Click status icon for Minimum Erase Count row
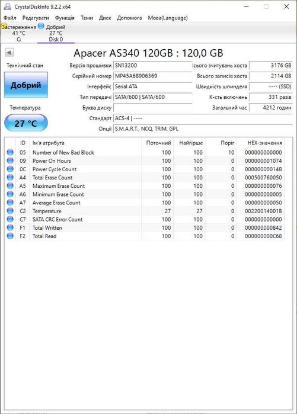Image resolution: width=297 pixels, height=414 pixels. coord(10,194)
